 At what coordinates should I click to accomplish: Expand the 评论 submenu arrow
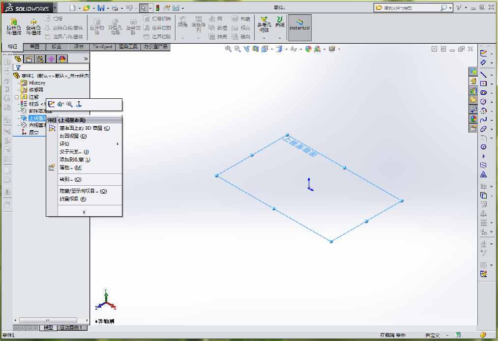[x=118, y=144]
